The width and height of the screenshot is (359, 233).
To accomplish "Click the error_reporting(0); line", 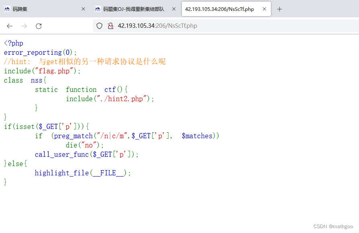I will coord(40,52).
